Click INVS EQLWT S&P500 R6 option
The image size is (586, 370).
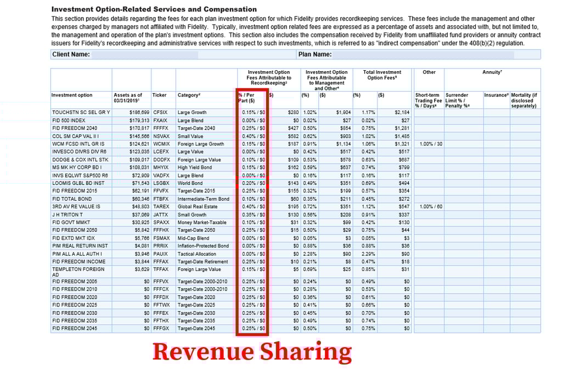(x=80, y=175)
